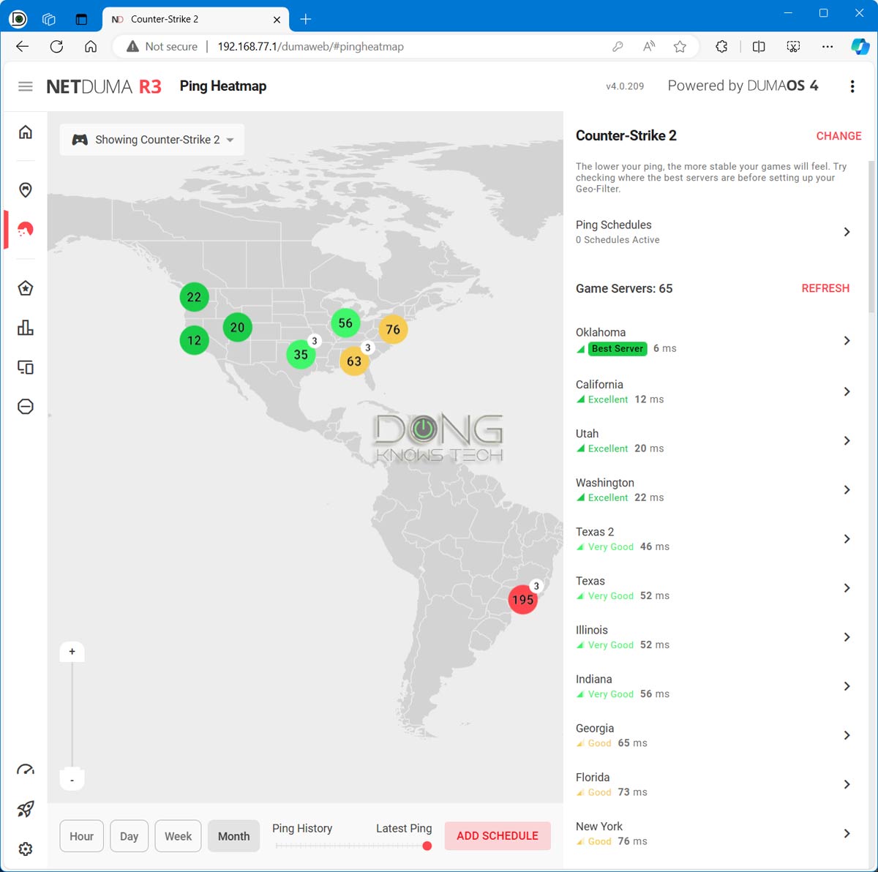Click the NETDUMA R3 logo
The width and height of the screenshot is (878, 872).
pos(104,86)
